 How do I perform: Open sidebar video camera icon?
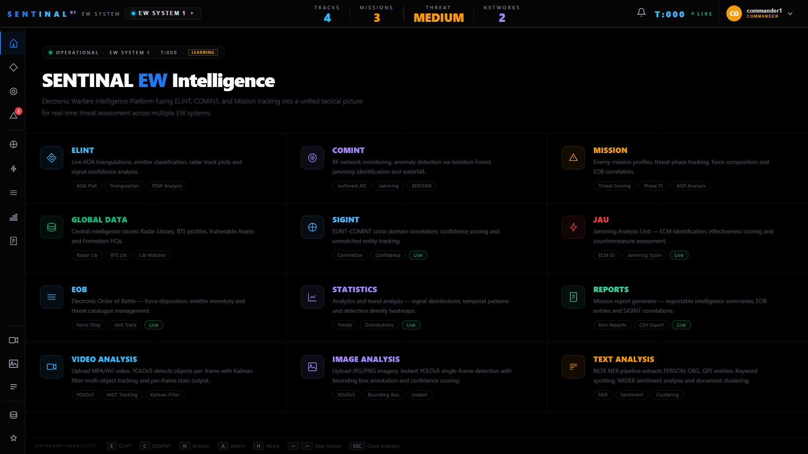(x=13, y=340)
